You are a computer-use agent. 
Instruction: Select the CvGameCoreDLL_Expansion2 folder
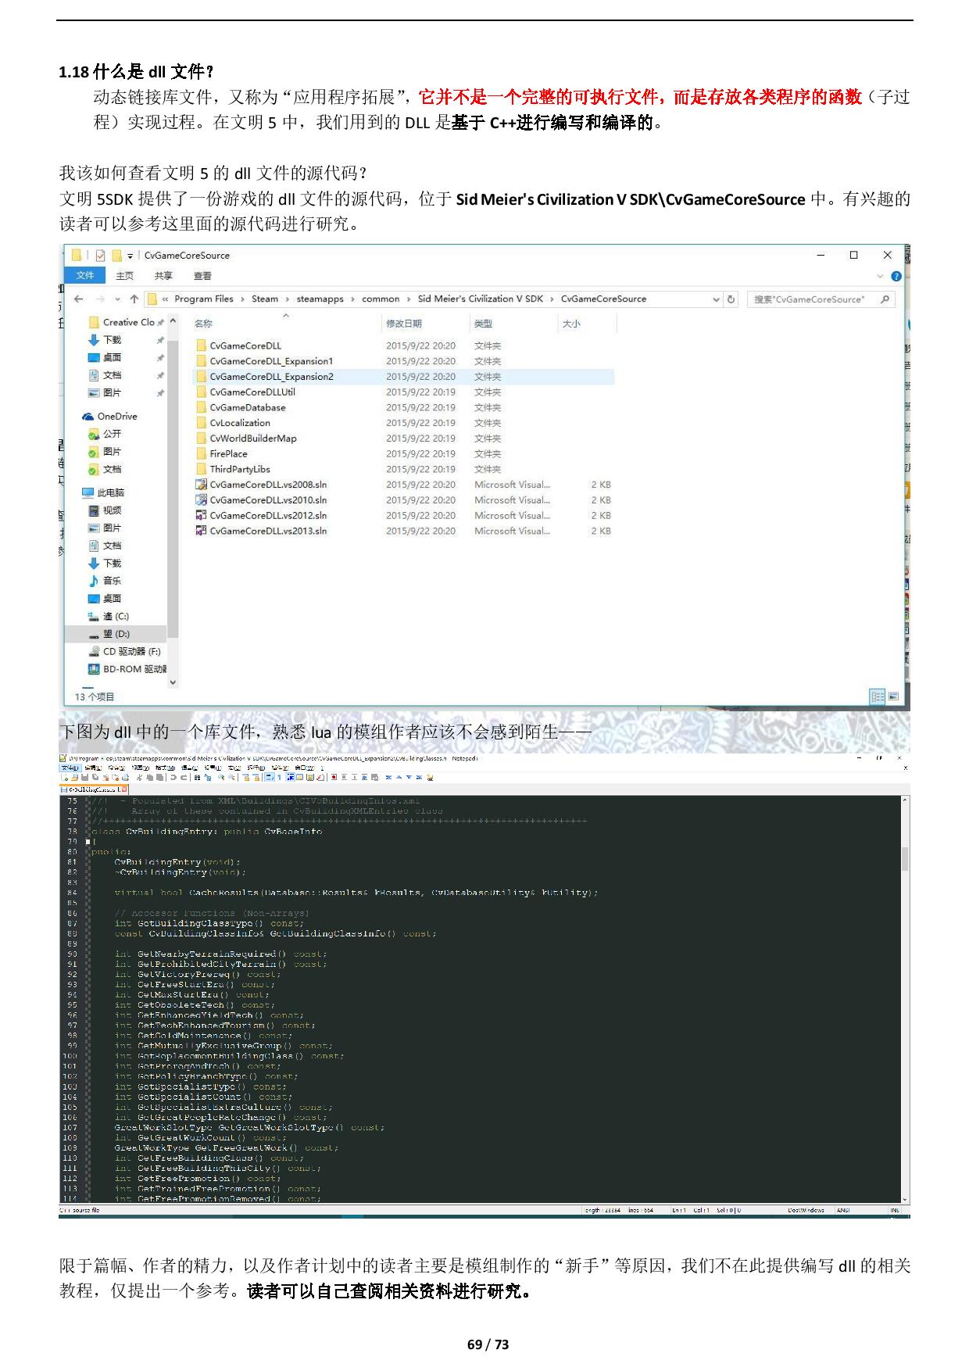tap(271, 377)
